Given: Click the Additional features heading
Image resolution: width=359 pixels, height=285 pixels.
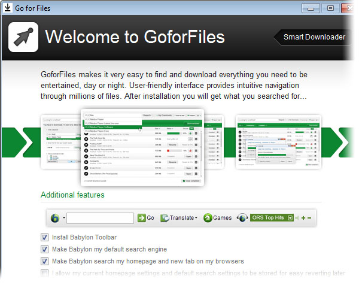Looking at the screenshot, I should point(72,195).
